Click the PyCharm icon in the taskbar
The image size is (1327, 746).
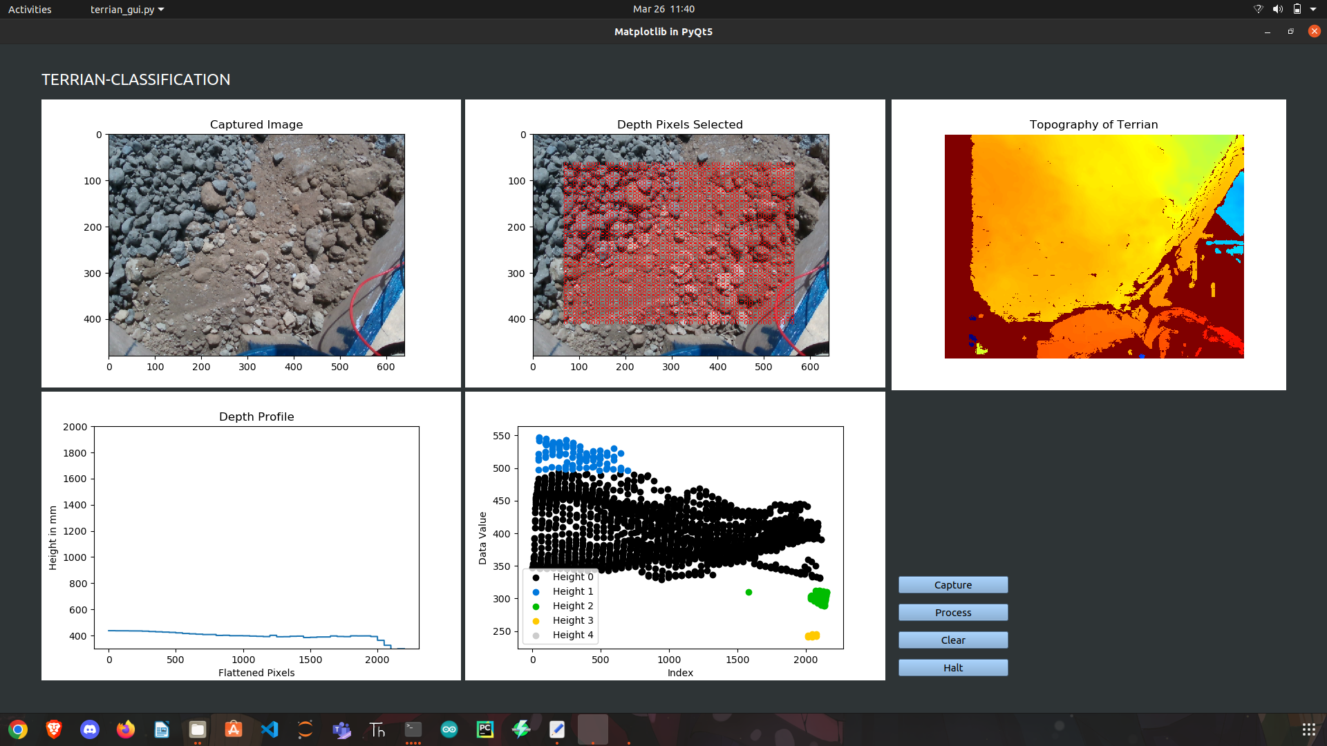click(485, 729)
